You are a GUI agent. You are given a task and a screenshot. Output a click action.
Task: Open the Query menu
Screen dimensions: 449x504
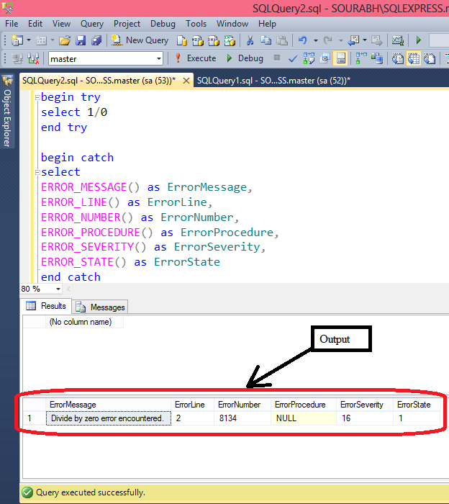click(92, 24)
